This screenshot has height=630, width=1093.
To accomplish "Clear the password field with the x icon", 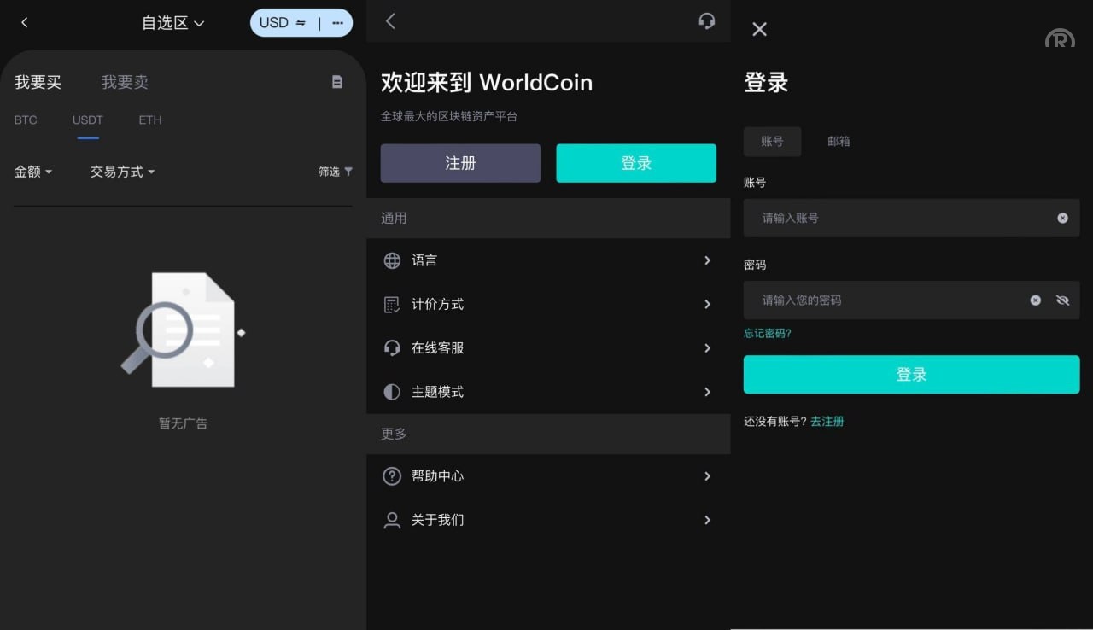I will click(1036, 300).
